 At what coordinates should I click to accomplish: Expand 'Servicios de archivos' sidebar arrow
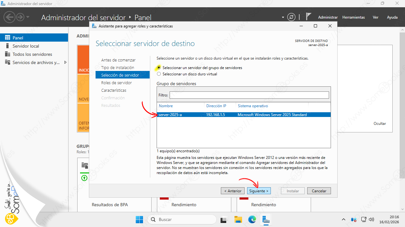[x=65, y=62]
